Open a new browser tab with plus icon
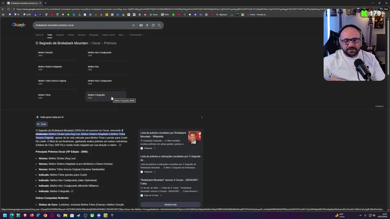Image resolution: width=390 pixels, height=219 pixels. [45, 3]
